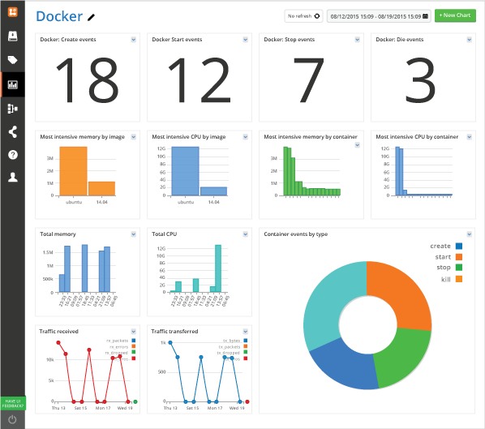Expand Most intensive memory by image menu
Viewport: 485px width, 429px height.
[x=133, y=137]
